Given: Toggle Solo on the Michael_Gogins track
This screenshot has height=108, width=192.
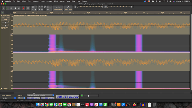Looking at the screenshot, I should [8, 17].
